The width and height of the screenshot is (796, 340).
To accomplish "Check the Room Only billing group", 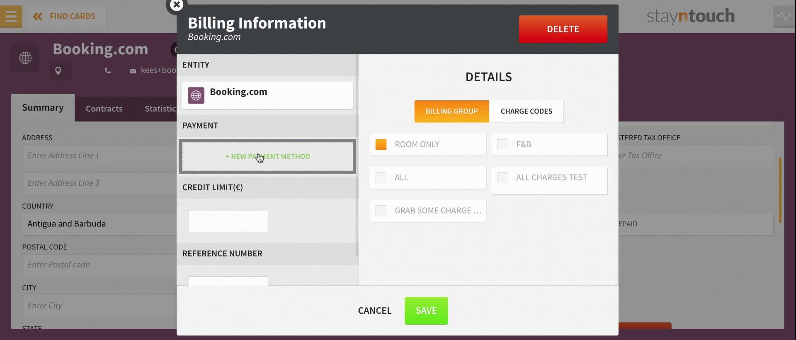I will click(381, 144).
